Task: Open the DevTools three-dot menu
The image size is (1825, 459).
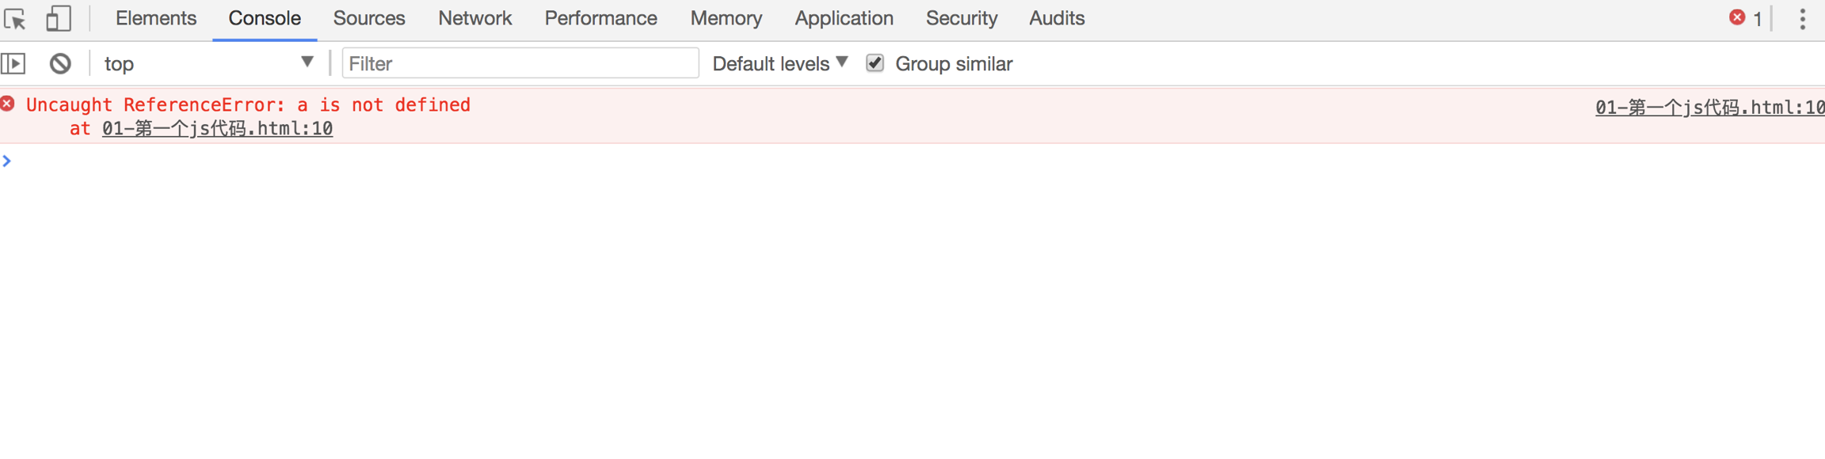Action: (x=1802, y=18)
